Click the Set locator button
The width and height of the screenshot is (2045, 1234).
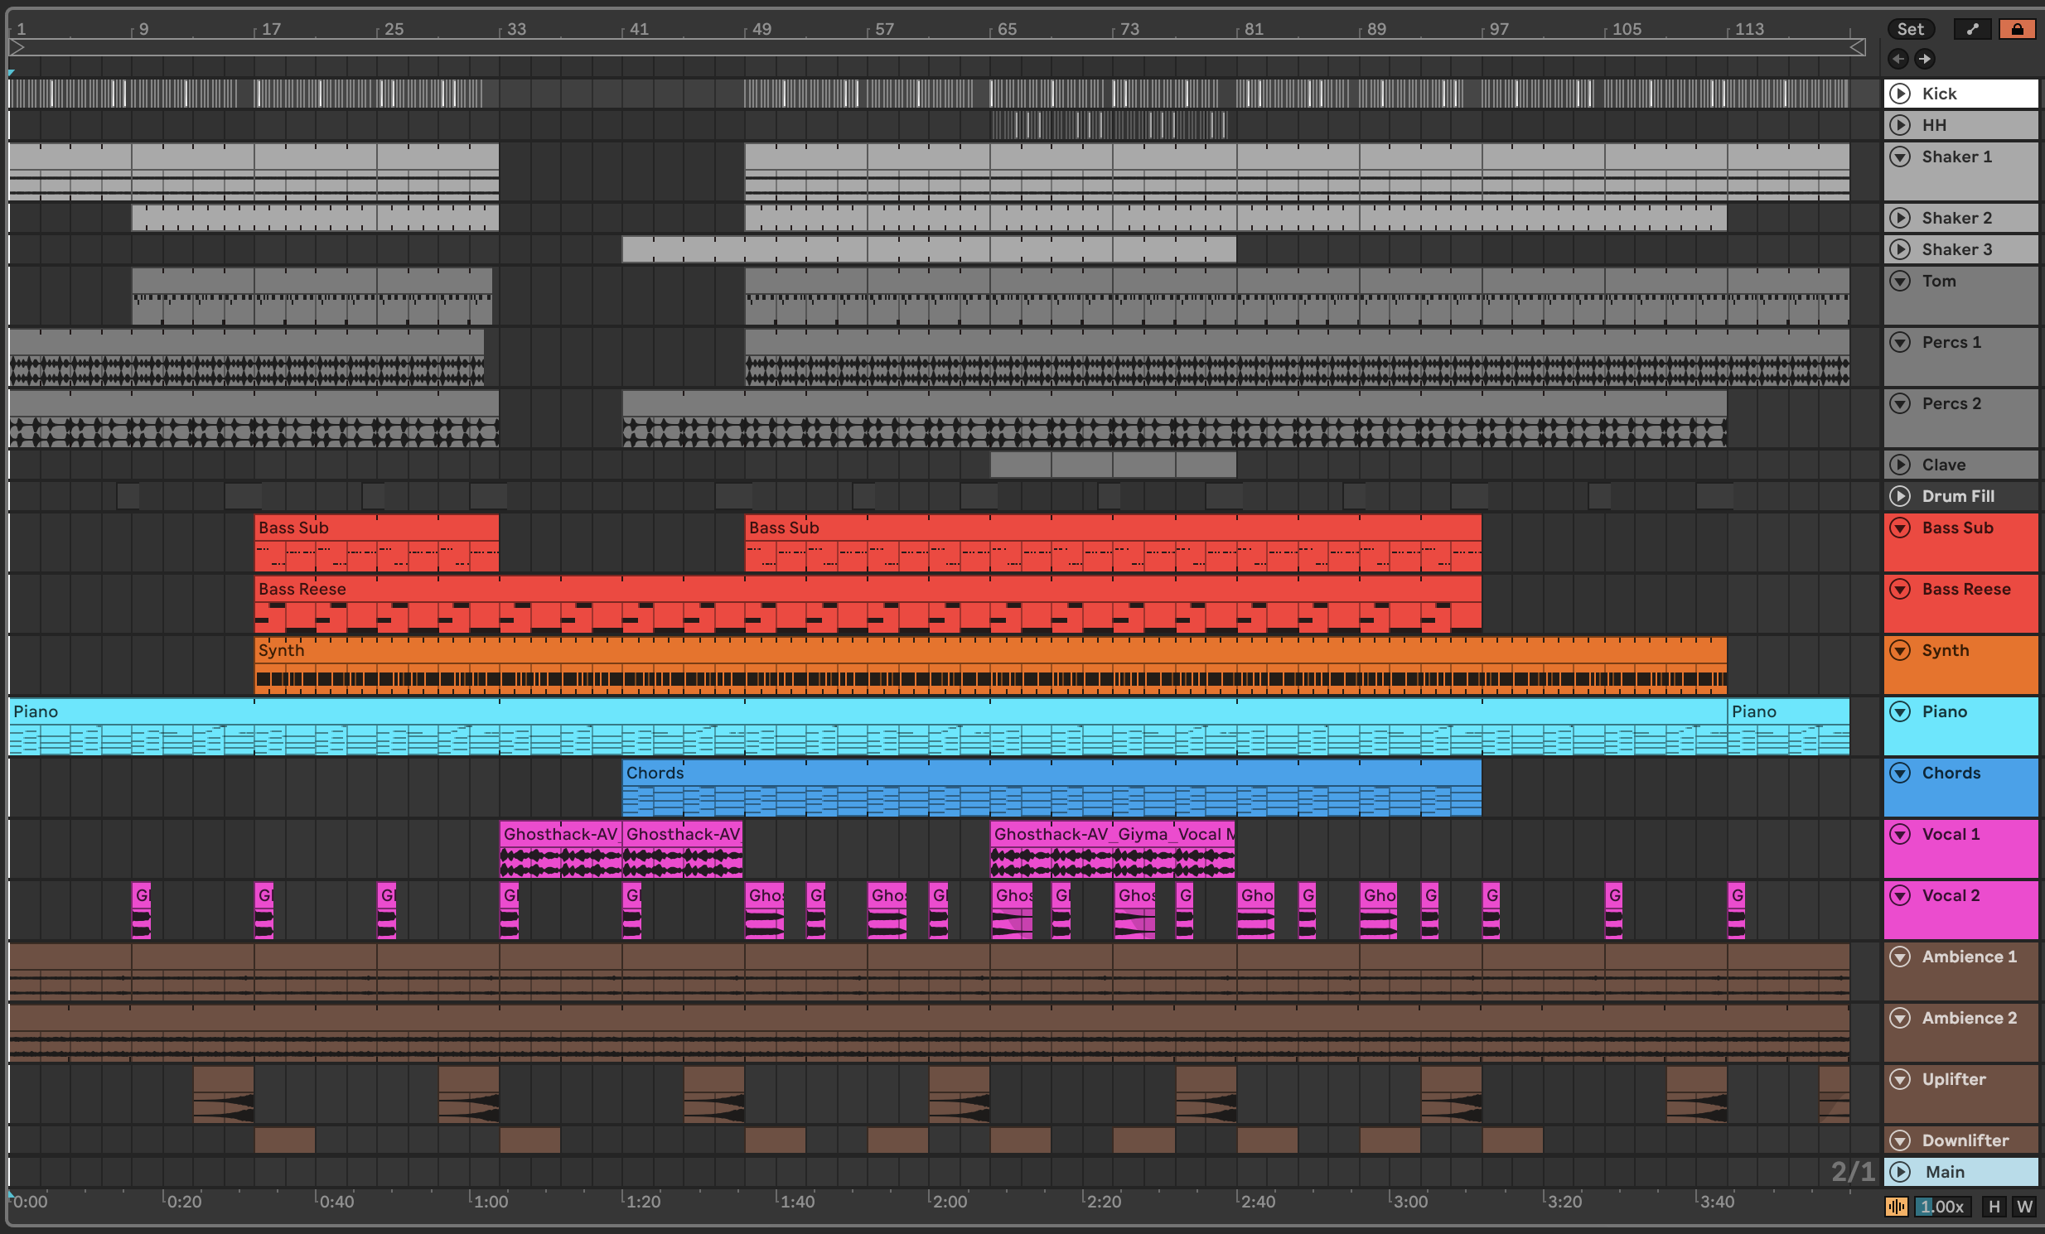pos(1910,29)
